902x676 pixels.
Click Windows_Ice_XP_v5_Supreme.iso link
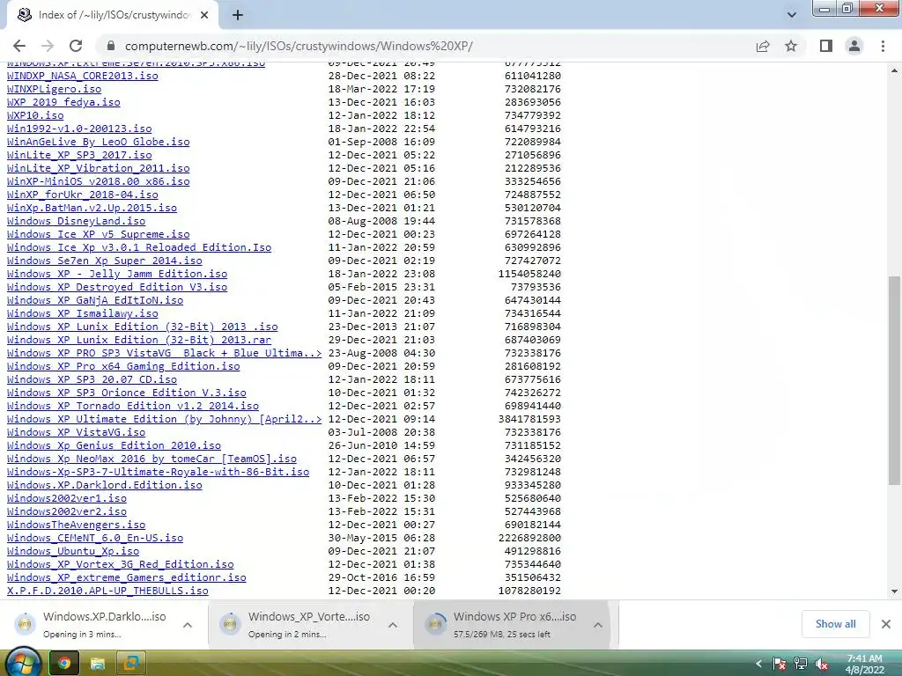[99, 234]
